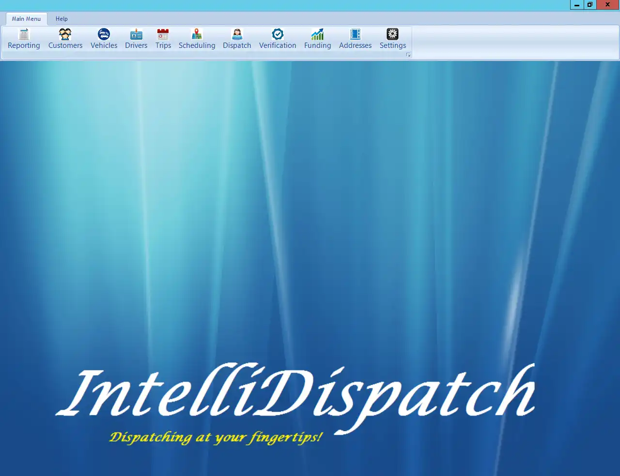Open the Dispatch module

tap(237, 39)
